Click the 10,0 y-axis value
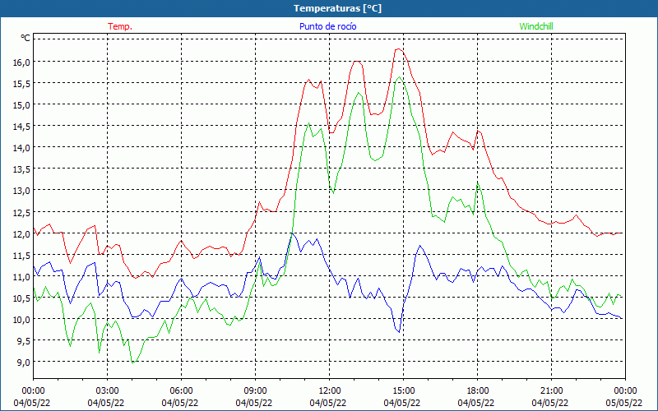658x411 pixels. pos(21,320)
